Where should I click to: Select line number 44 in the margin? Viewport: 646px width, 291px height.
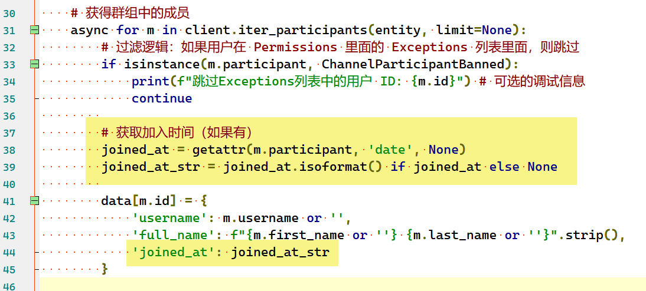coord(11,252)
